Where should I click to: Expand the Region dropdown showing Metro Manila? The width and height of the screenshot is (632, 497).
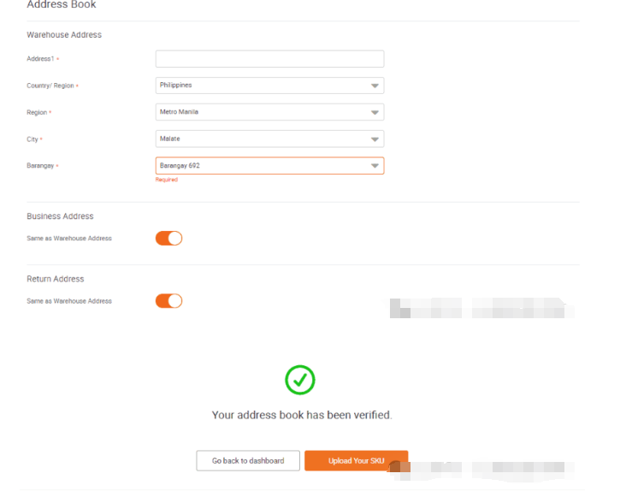(269, 112)
